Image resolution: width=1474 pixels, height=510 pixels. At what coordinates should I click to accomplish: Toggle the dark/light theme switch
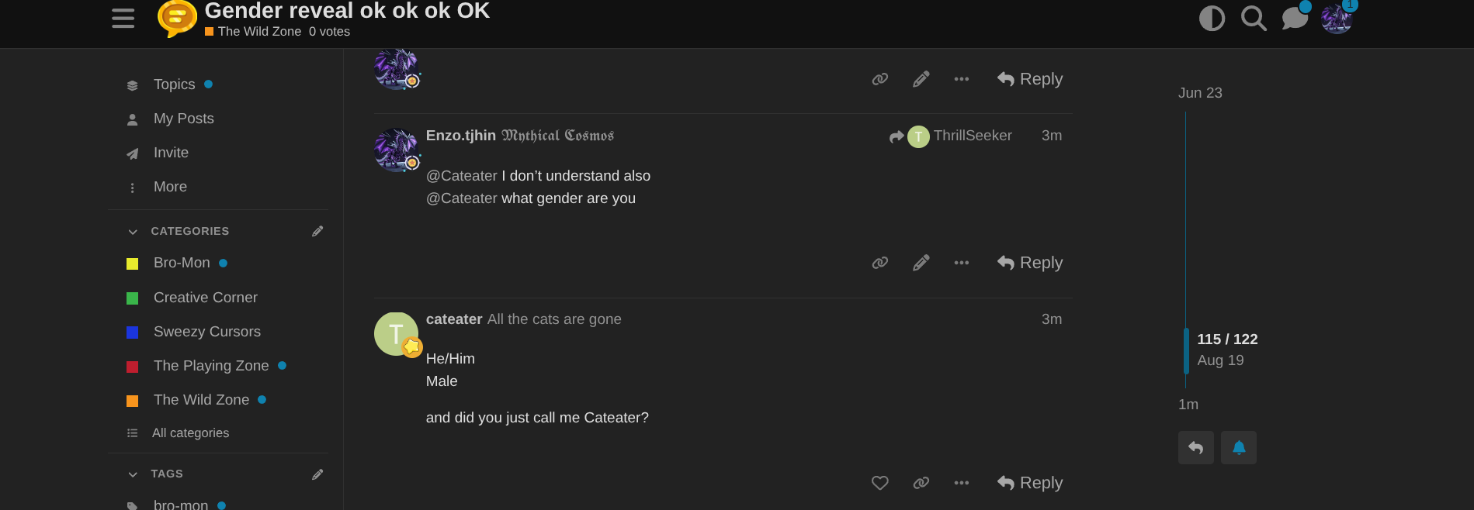(1212, 18)
